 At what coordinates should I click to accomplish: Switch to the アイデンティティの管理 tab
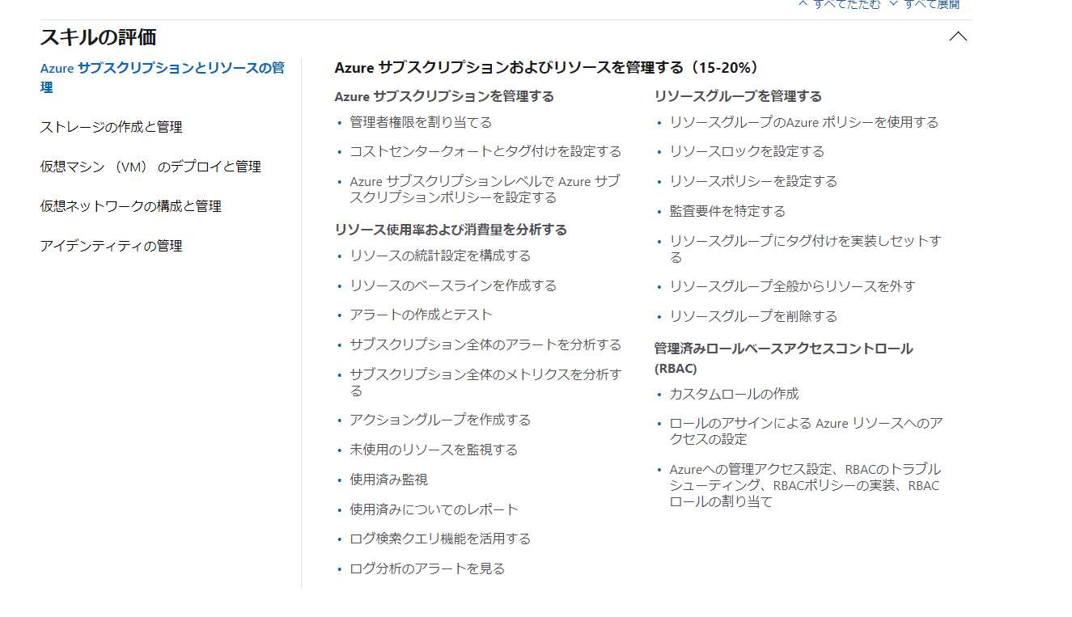point(111,246)
